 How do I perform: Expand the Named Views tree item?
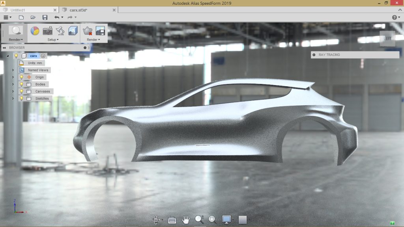(13, 70)
